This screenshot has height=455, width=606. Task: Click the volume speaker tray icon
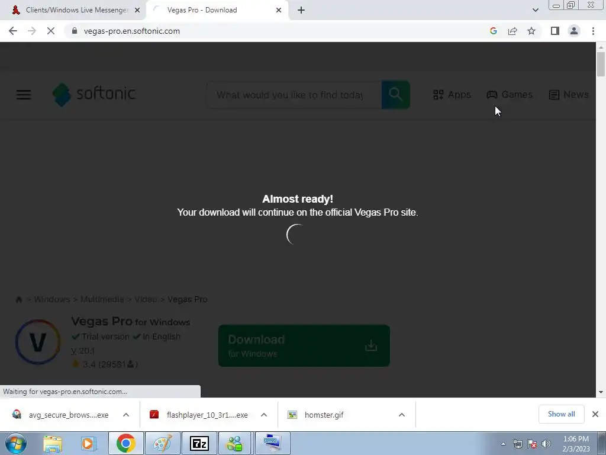(546, 444)
